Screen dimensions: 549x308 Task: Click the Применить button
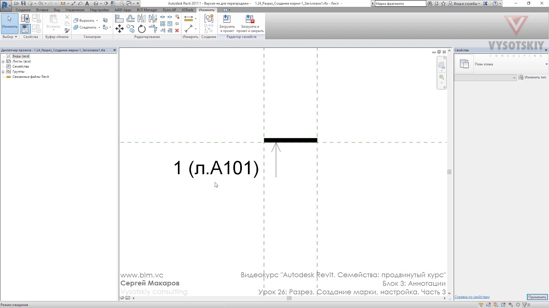pos(537,297)
